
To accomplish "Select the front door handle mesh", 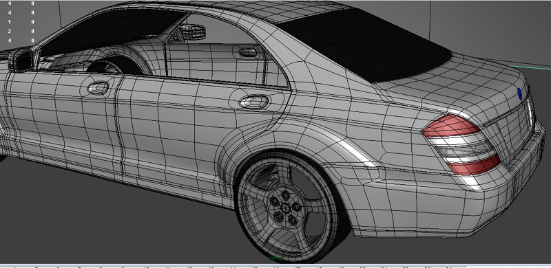I will [x=98, y=88].
